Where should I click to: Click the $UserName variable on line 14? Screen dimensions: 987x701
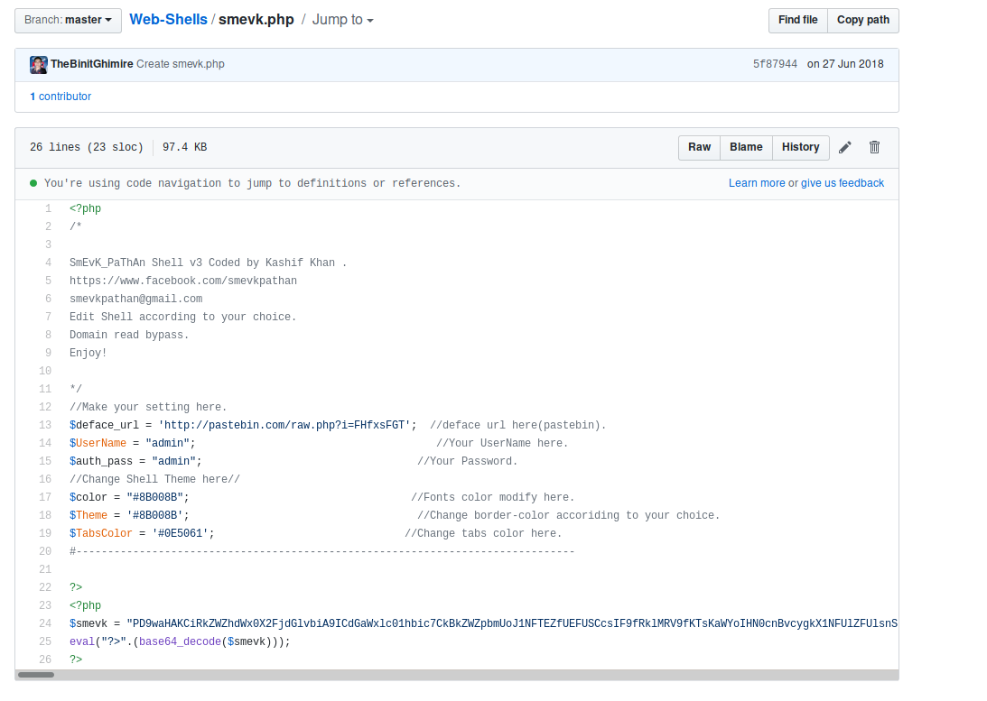tap(98, 443)
